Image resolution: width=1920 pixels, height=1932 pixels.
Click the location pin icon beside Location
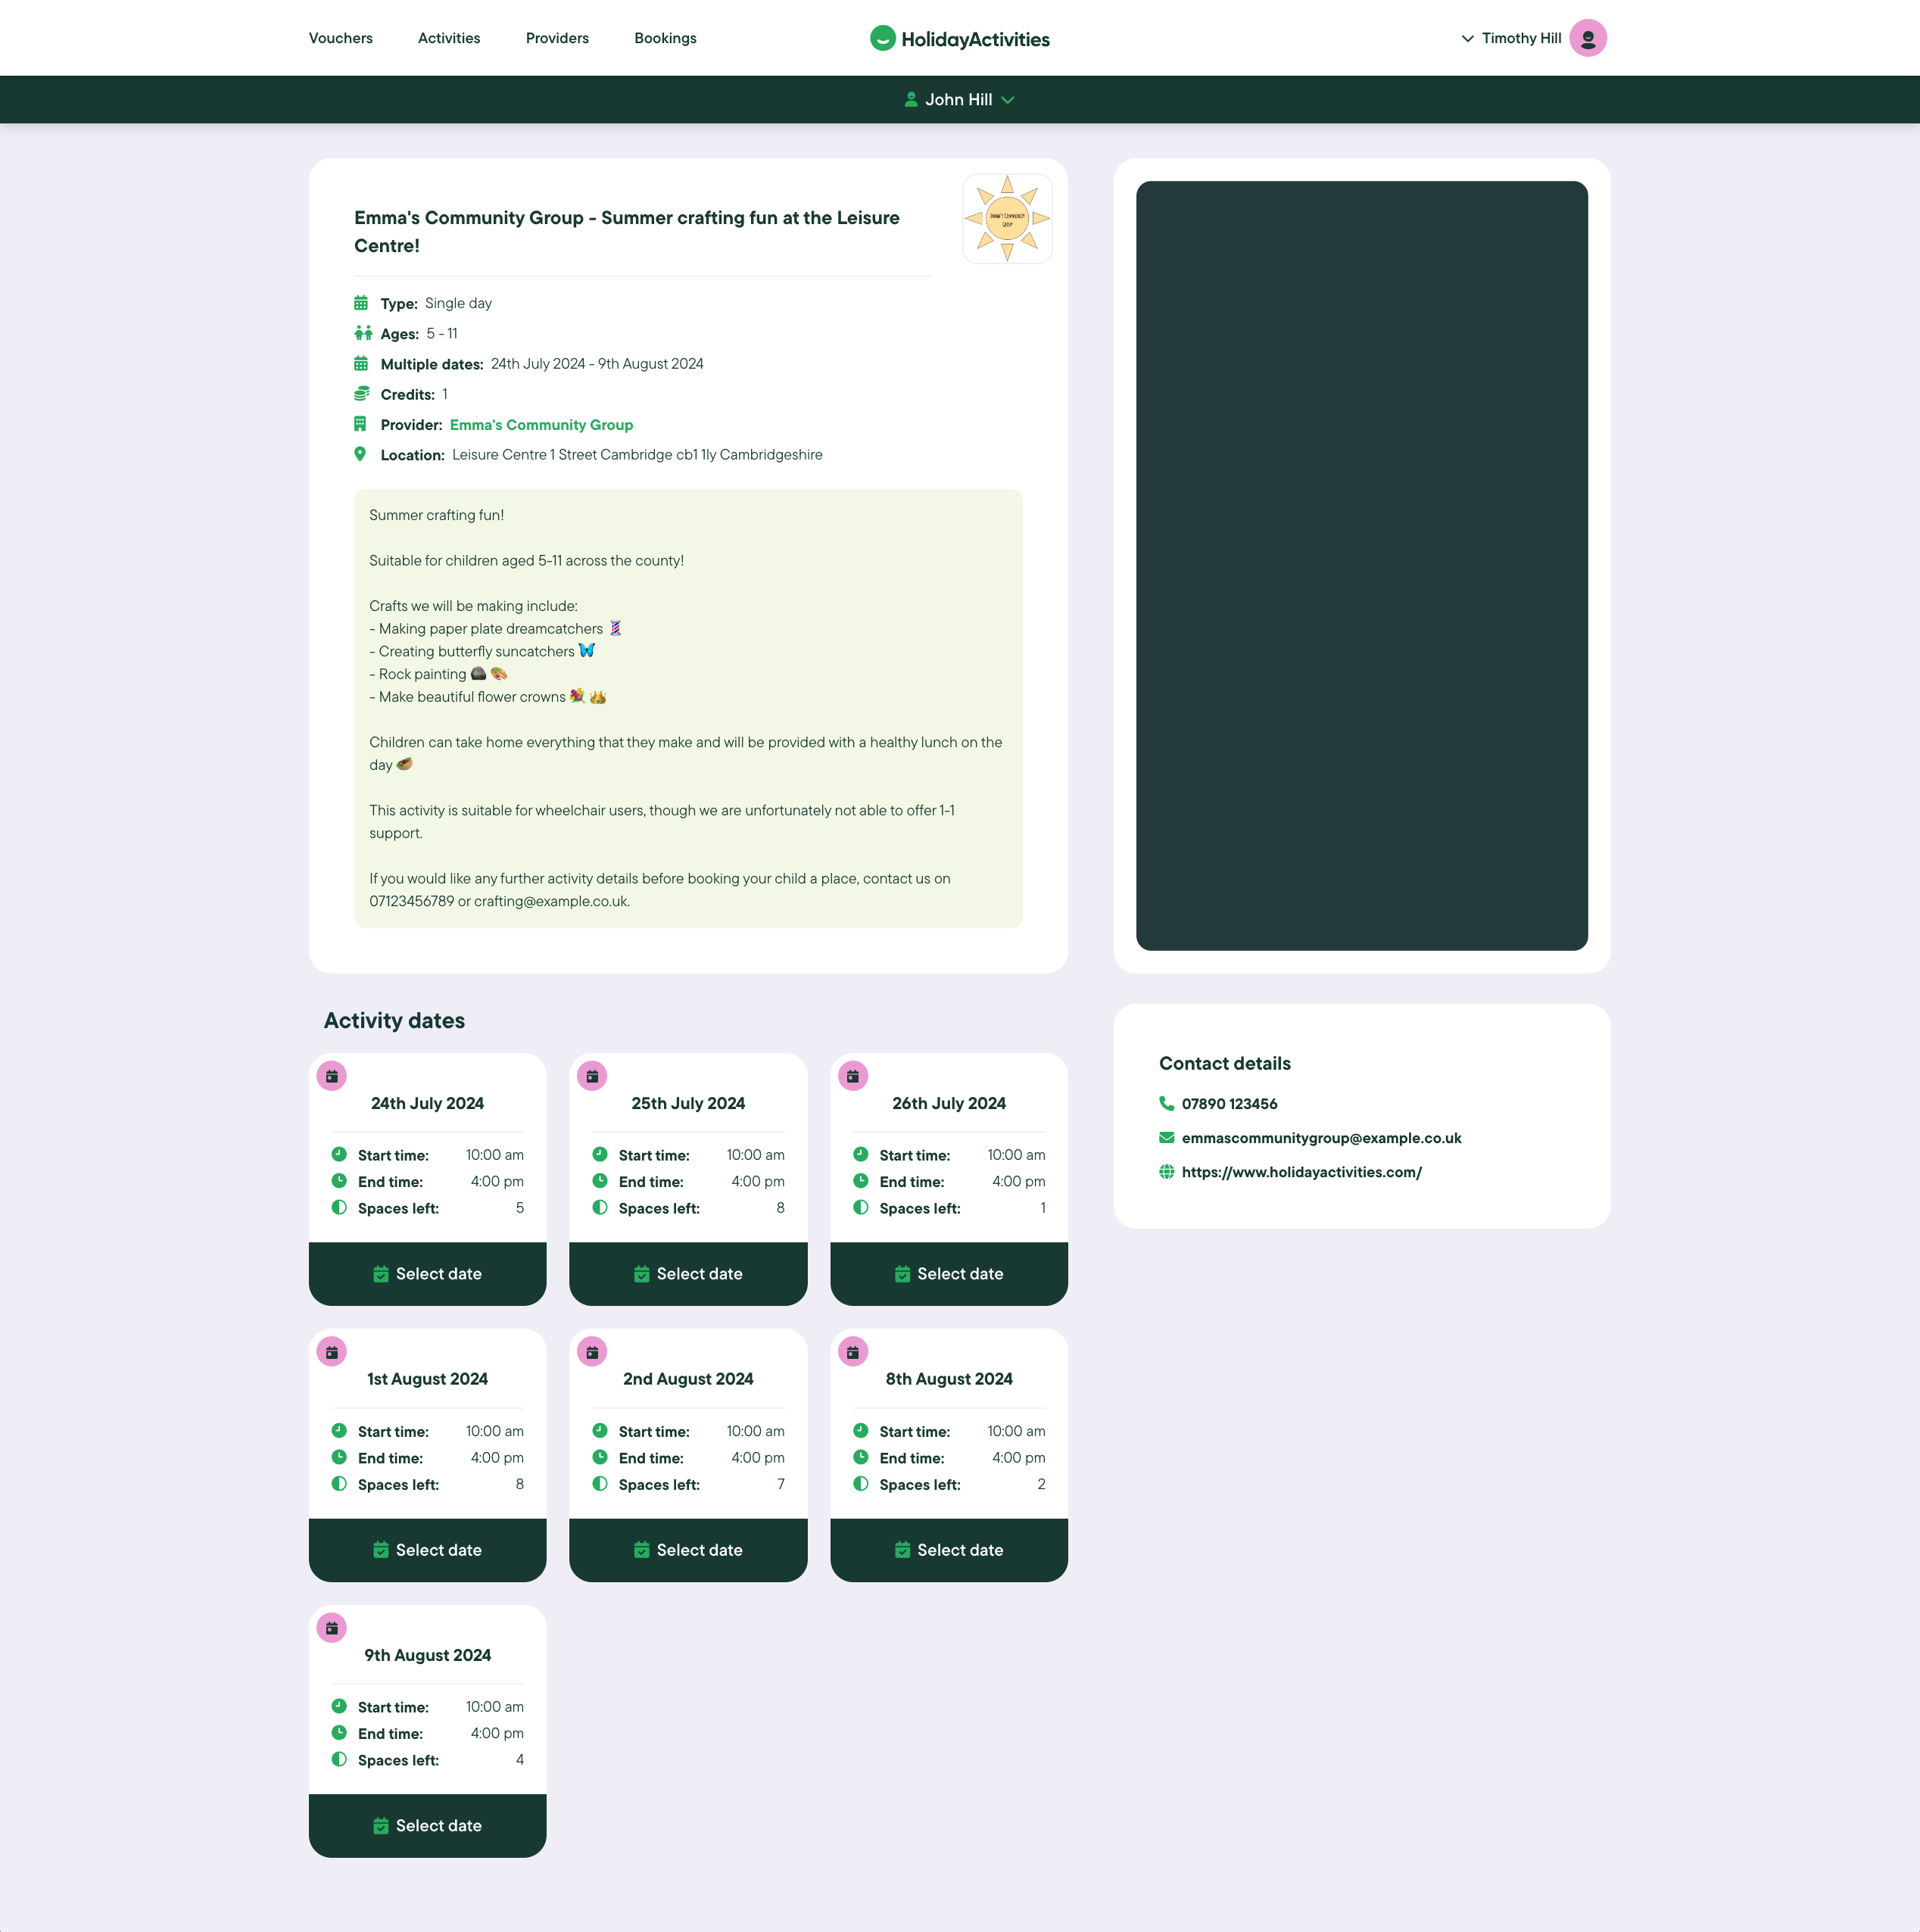(361, 454)
